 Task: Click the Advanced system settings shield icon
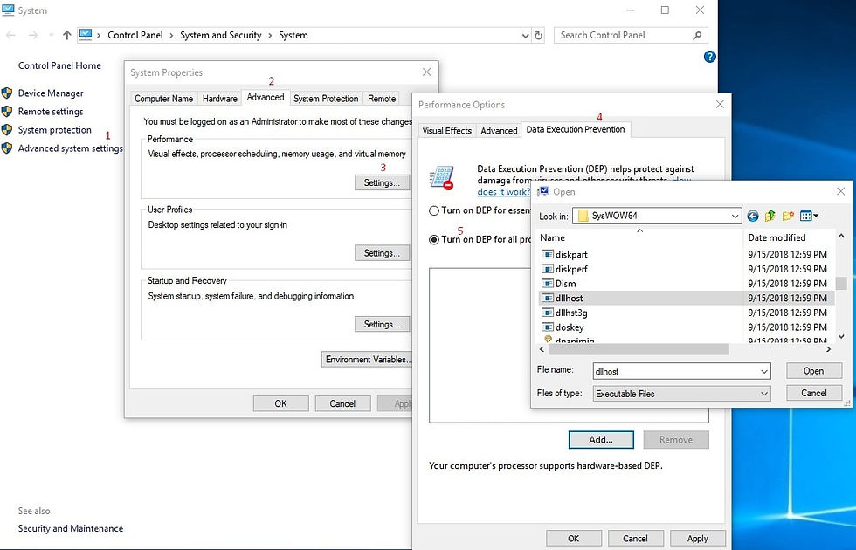point(7,148)
